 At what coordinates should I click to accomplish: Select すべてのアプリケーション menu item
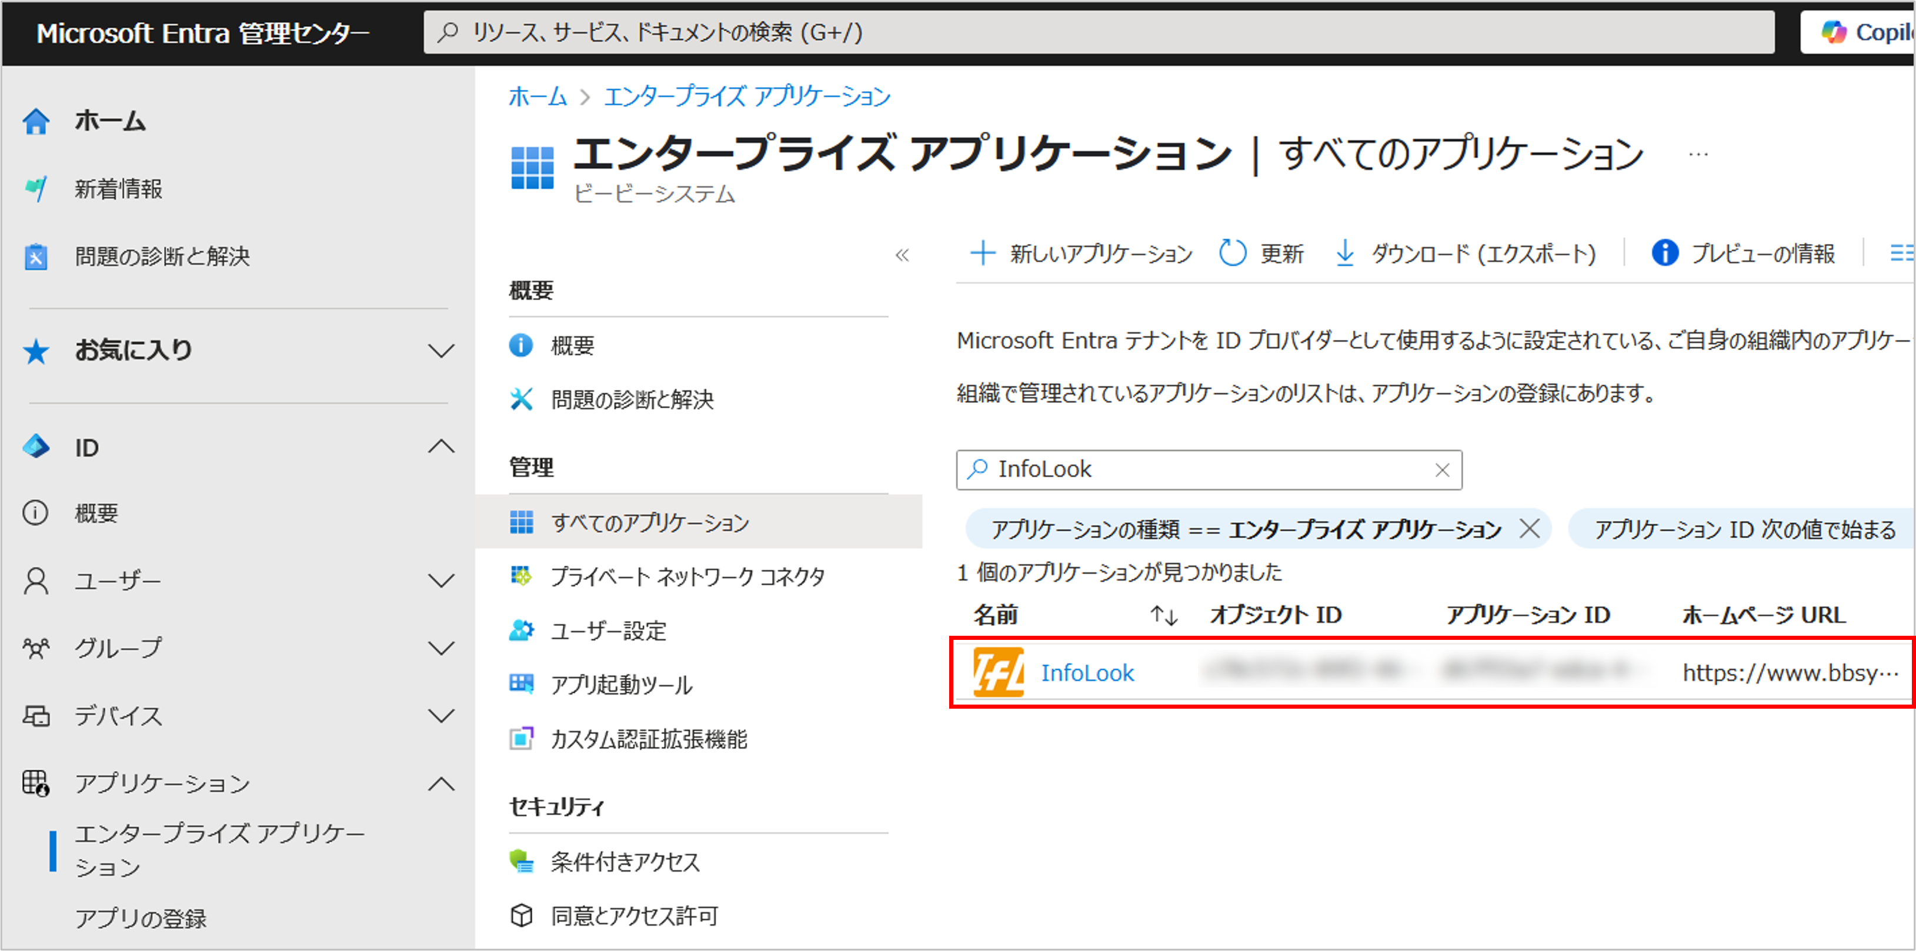point(649,523)
